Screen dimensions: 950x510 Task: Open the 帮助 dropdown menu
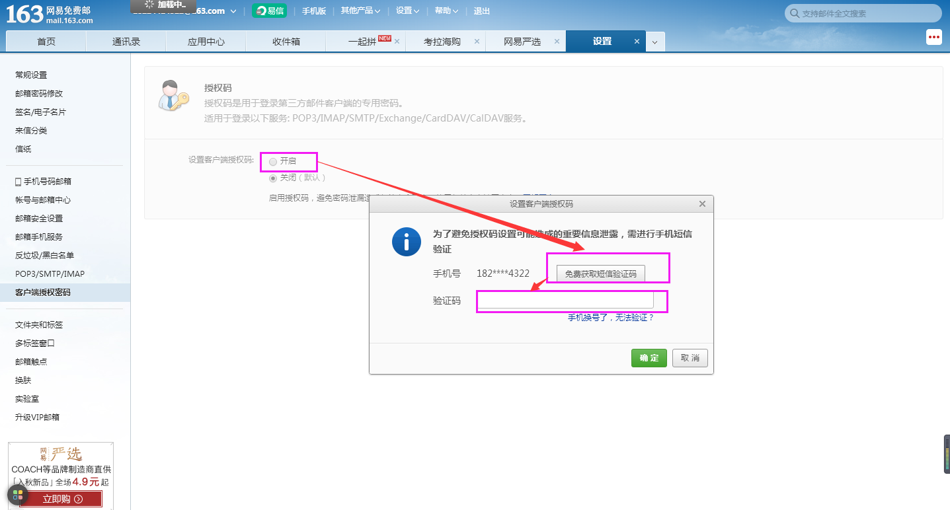pos(446,11)
